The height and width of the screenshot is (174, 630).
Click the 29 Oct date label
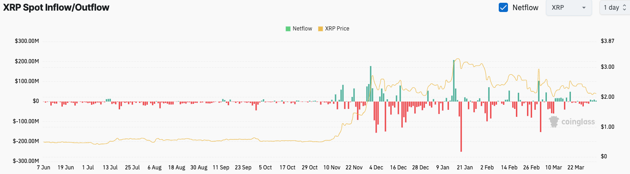pyautogui.click(x=309, y=168)
